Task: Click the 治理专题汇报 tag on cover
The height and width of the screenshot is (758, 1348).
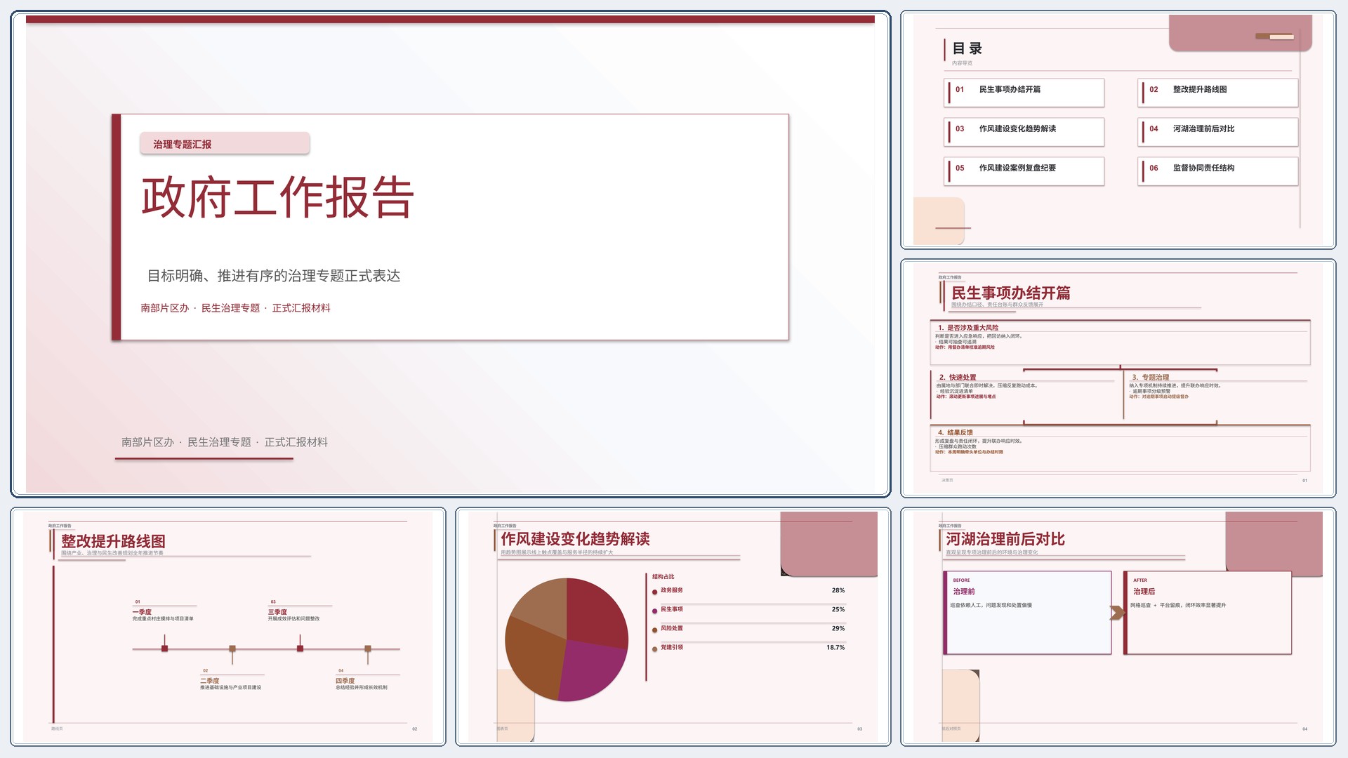Action: (225, 144)
